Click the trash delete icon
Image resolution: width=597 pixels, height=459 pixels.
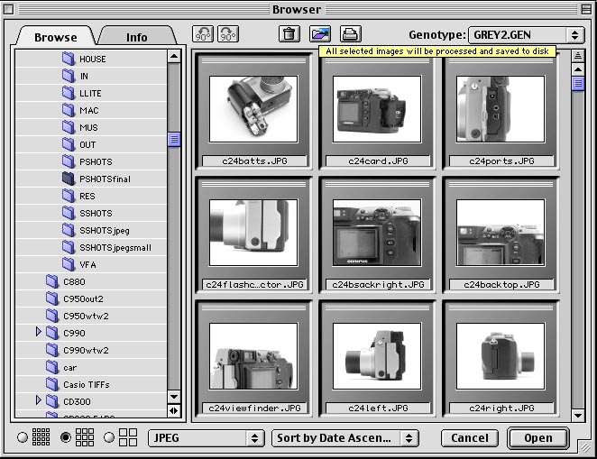[x=289, y=34]
